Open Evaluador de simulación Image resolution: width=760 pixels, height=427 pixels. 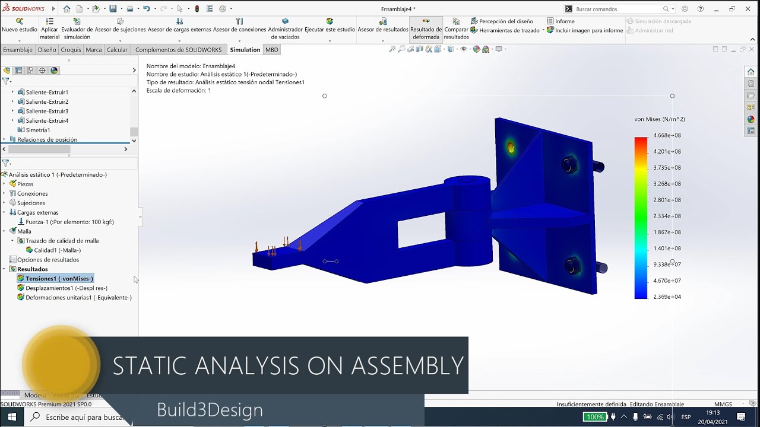click(77, 29)
